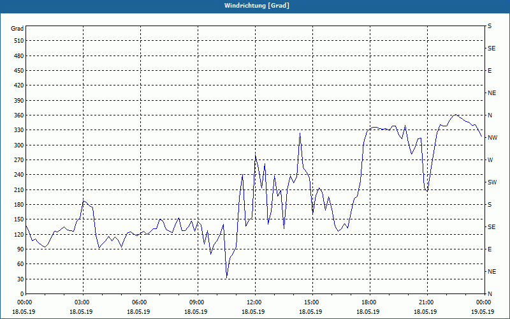Click the Grad unit label above the y-axis
The image size is (510, 319).
point(17,29)
